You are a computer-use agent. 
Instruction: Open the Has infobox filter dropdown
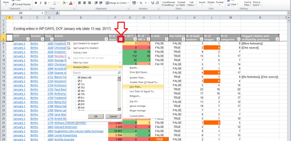point(183,39)
